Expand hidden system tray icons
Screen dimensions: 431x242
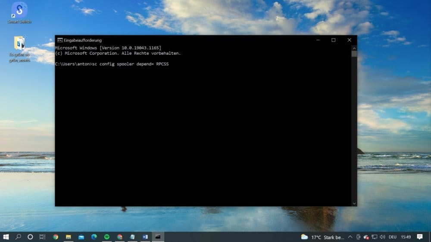[x=350, y=237]
